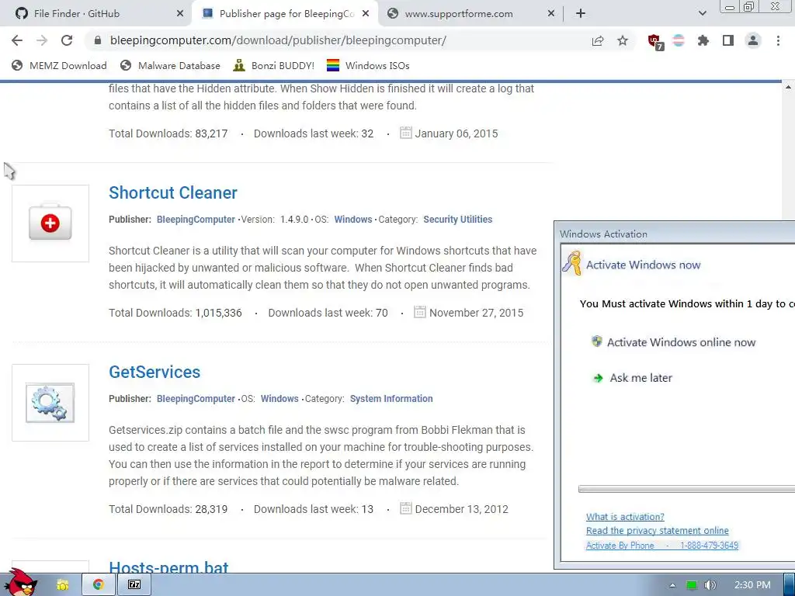View site info padlock icon
This screenshot has width=795, height=596.
point(98,40)
